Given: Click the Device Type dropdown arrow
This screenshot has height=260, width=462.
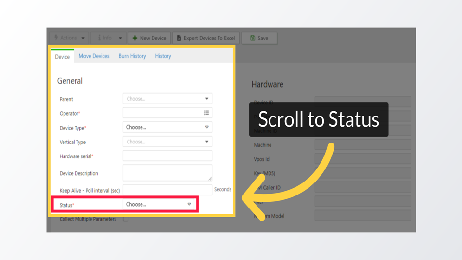Looking at the screenshot, I should [x=207, y=127].
